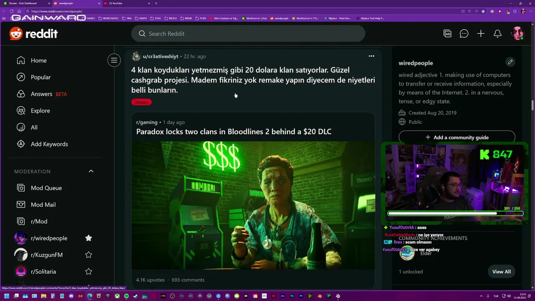The width and height of the screenshot is (535, 301).
Task: Open MEME bookmarks folder
Action: pyautogui.click(x=186, y=18)
